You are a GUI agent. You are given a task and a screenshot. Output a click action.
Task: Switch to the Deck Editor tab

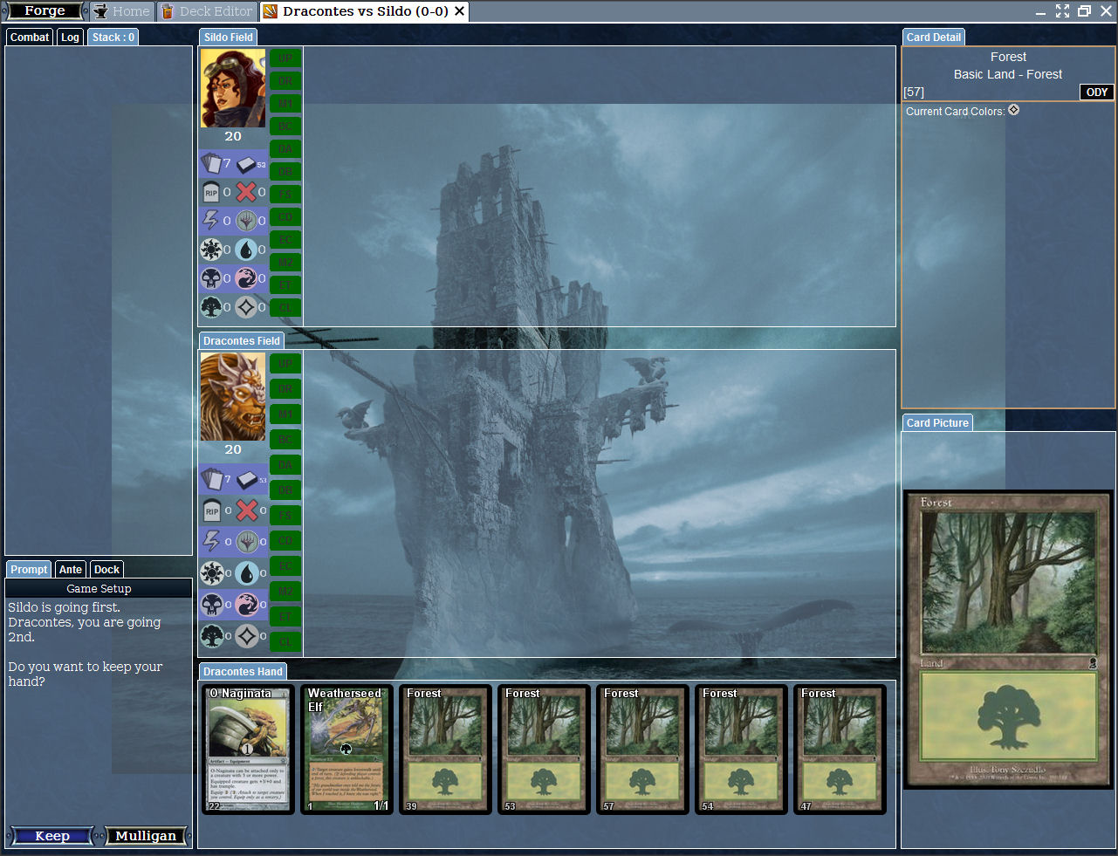[207, 11]
